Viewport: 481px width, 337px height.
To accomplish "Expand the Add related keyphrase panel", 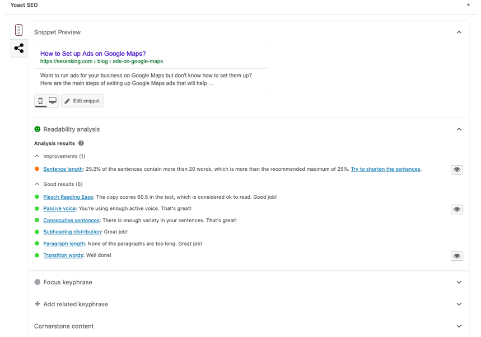I will click(x=459, y=304).
